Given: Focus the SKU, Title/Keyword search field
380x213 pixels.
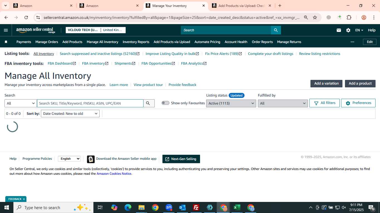Looking at the screenshot, I should (90, 103).
